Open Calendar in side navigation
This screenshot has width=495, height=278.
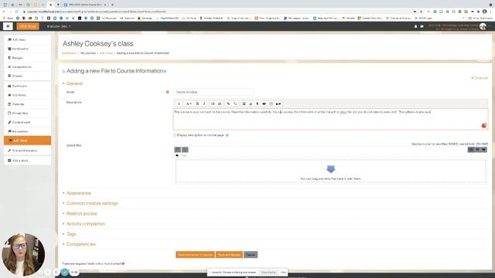(x=28, y=104)
